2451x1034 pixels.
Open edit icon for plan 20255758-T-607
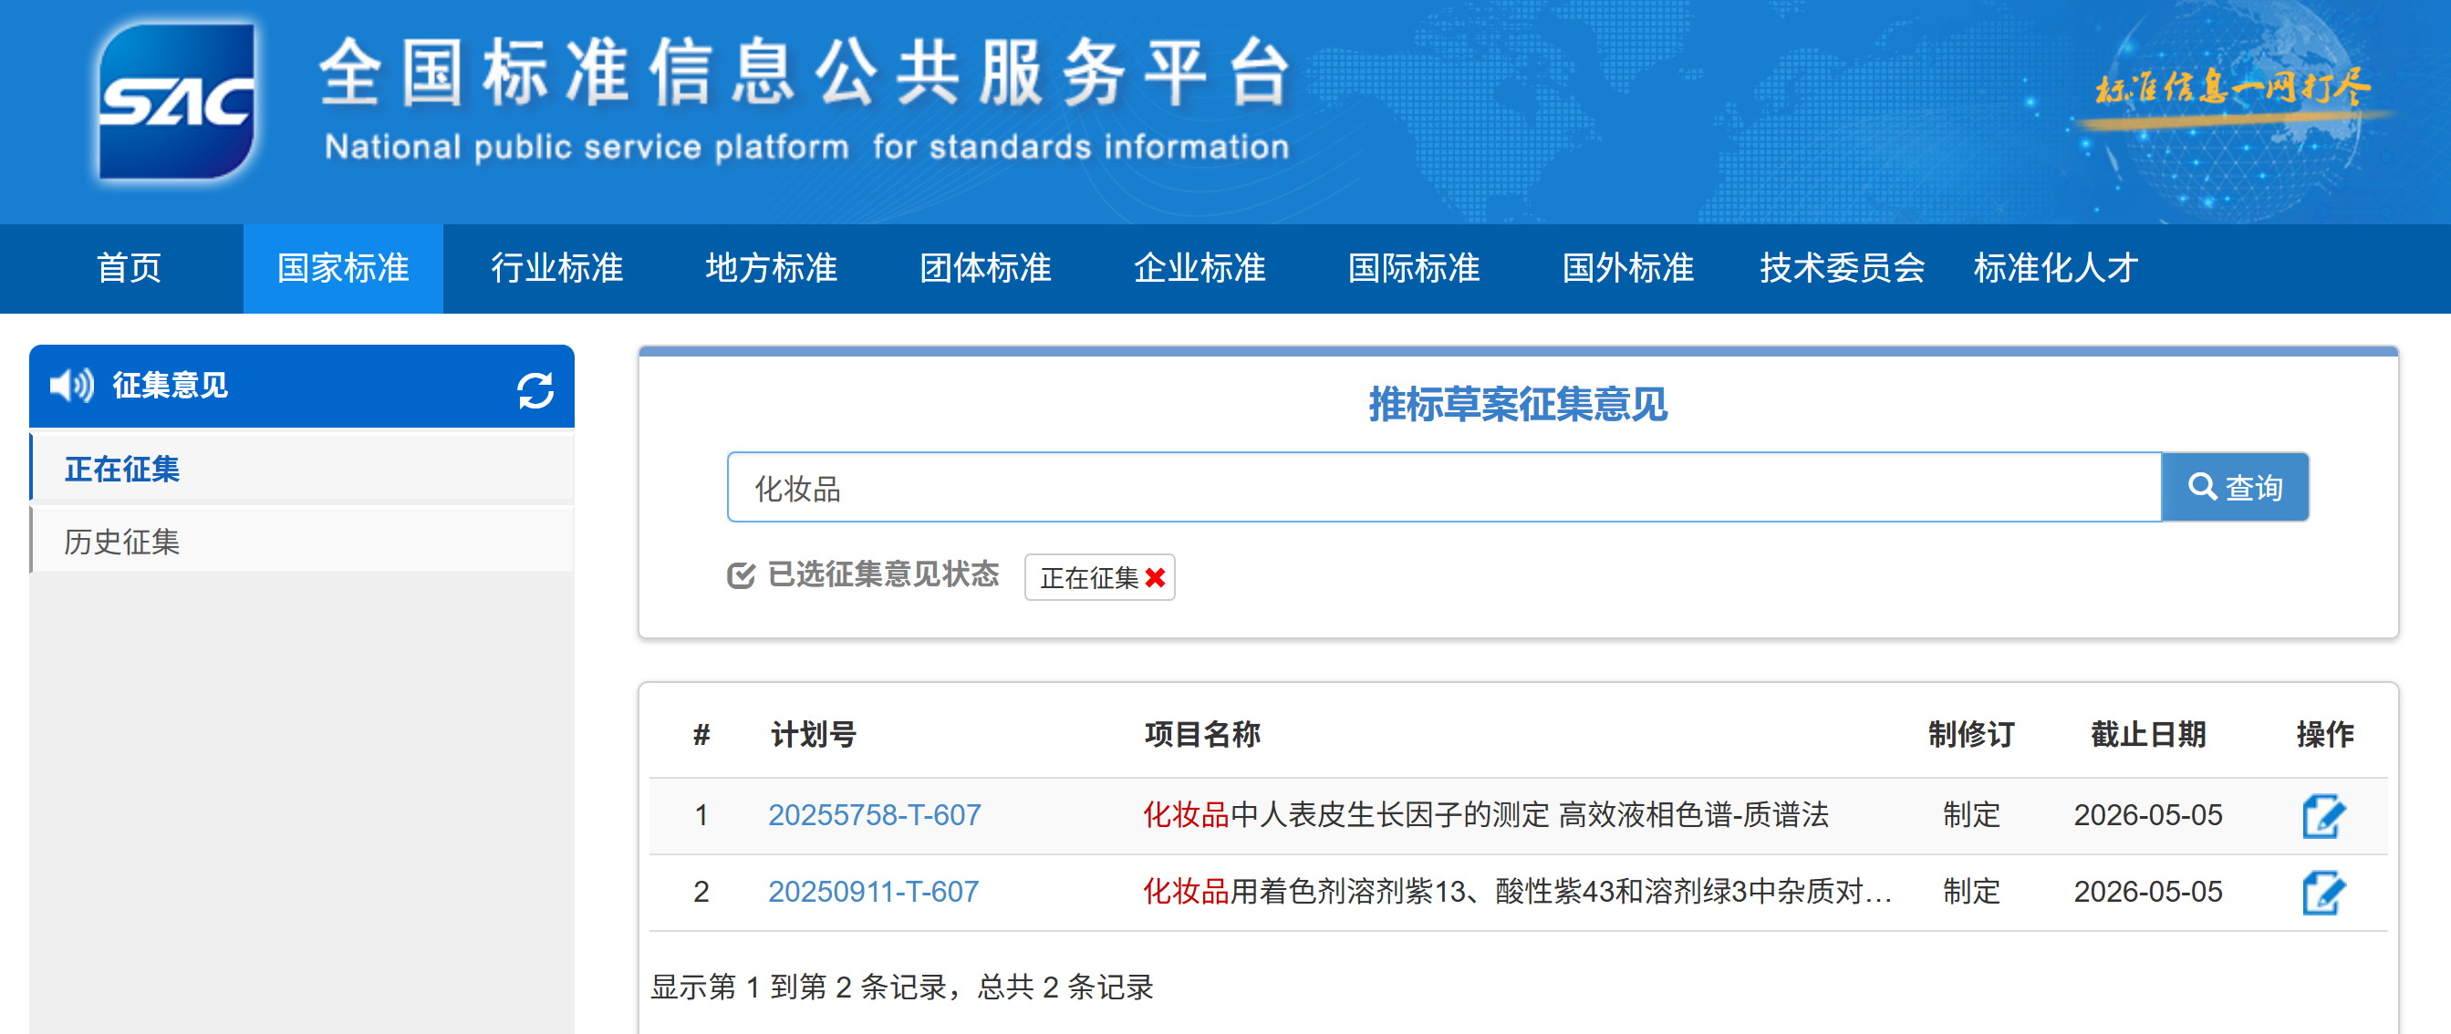pyautogui.click(x=2322, y=815)
